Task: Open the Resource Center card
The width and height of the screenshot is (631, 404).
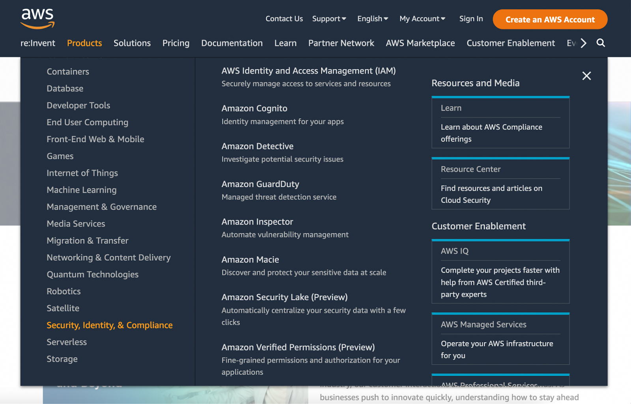Action: [500, 184]
